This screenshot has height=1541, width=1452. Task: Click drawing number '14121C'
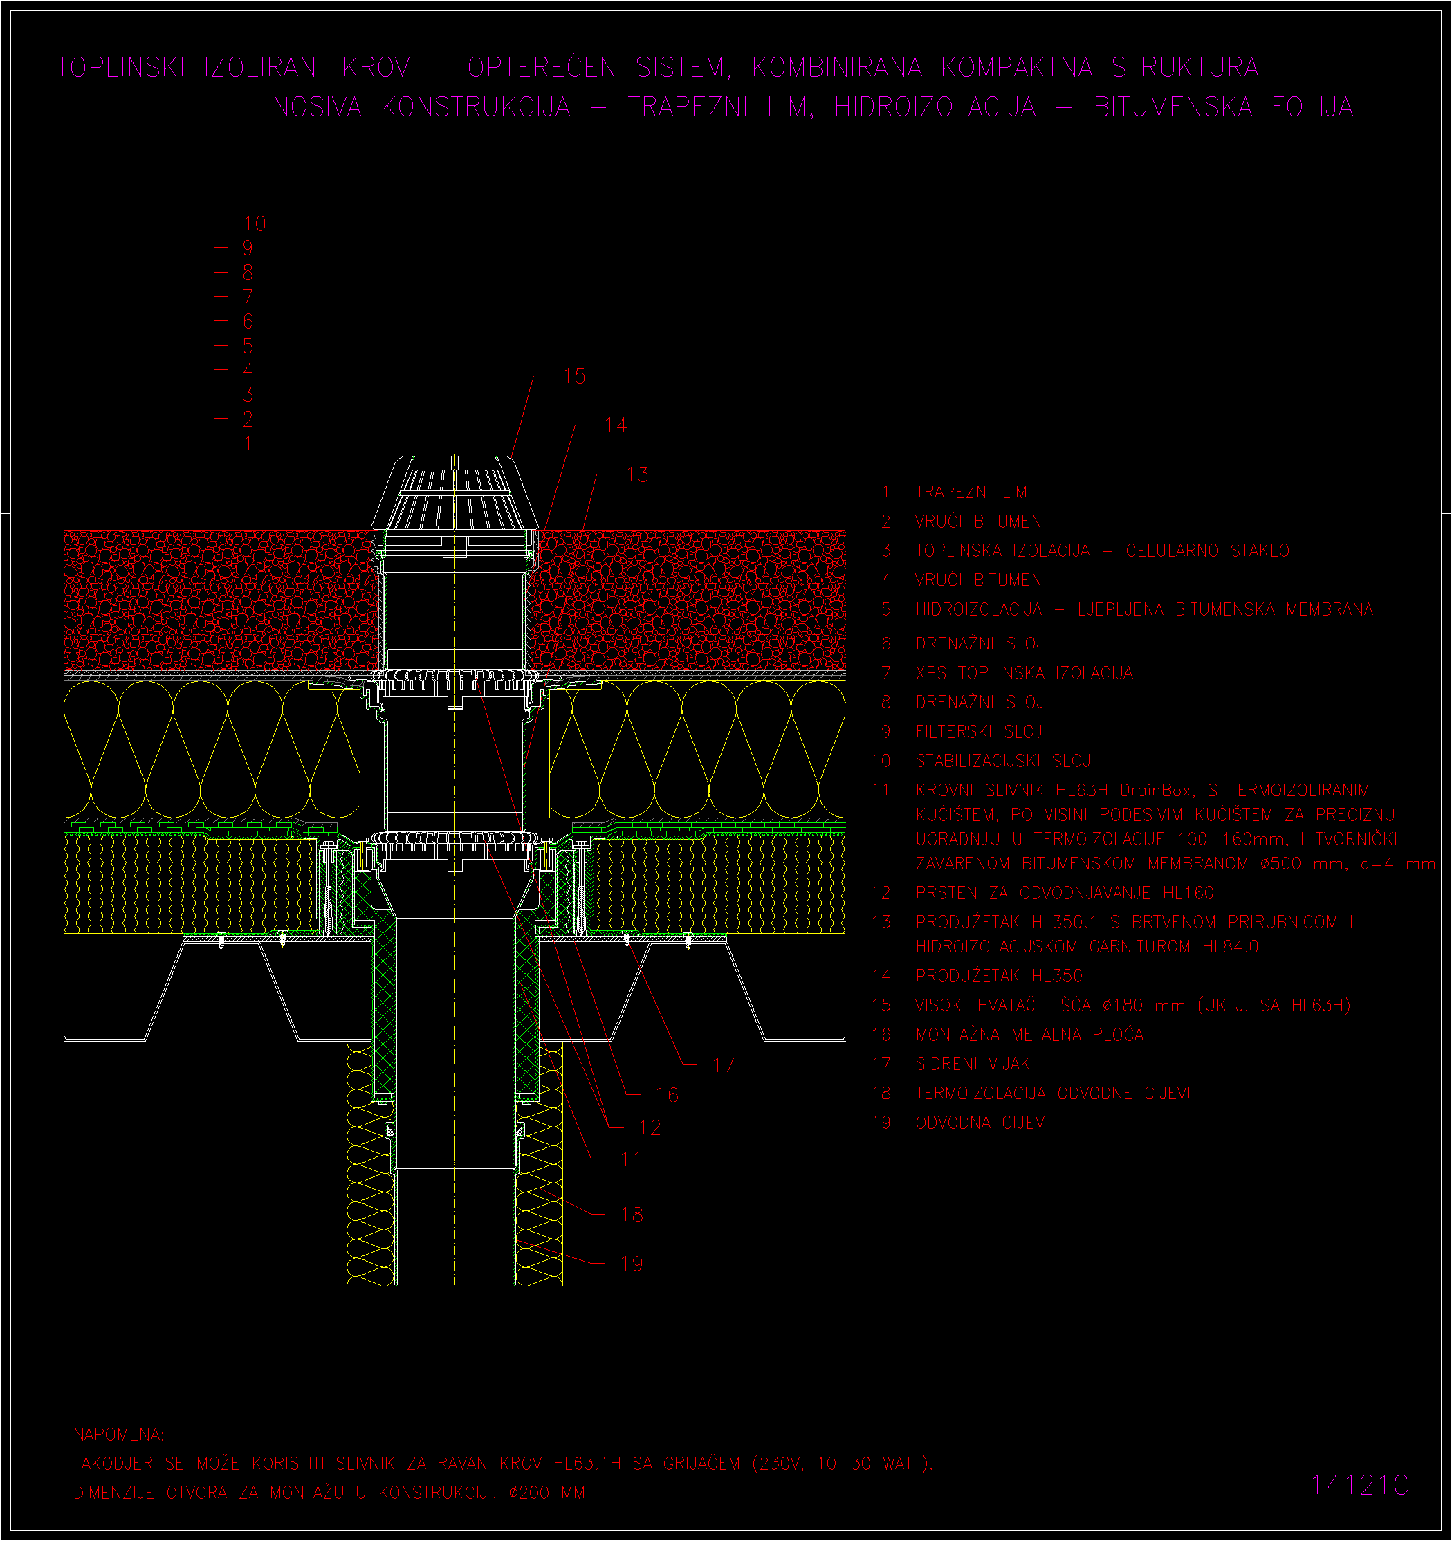pos(1360,1485)
